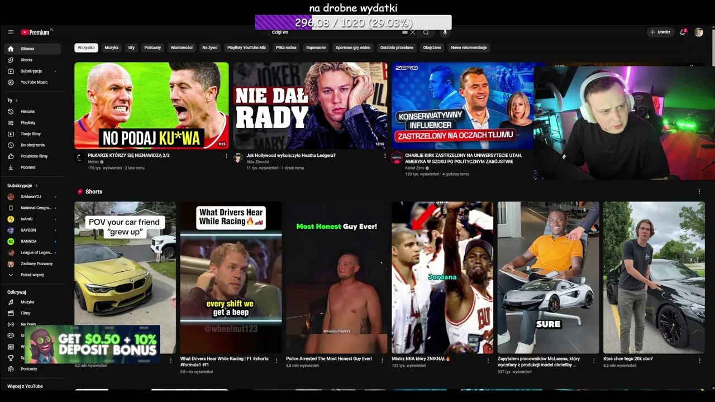Viewport: 715px width, 402px height.
Task: Open the BANNDA subscription channel
Action: 32,241
